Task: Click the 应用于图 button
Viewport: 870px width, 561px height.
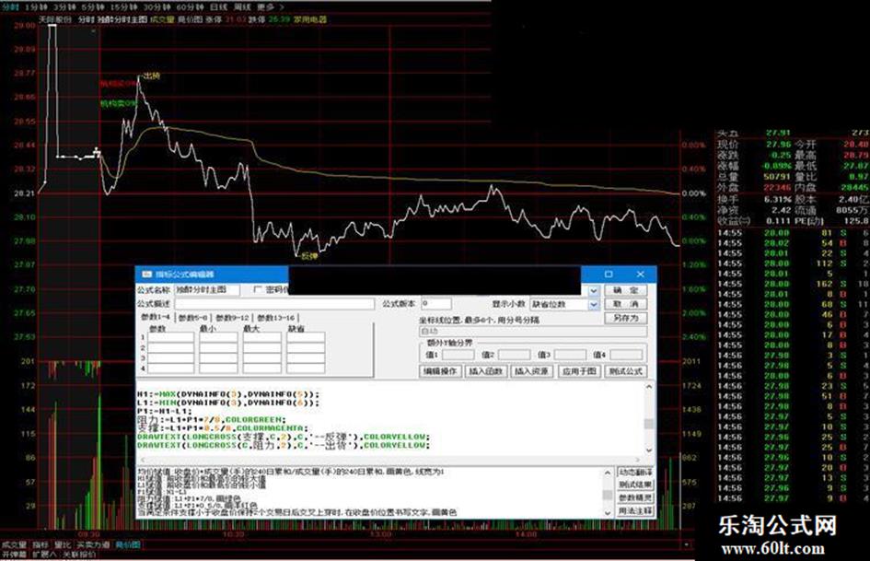Action: coord(579,371)
